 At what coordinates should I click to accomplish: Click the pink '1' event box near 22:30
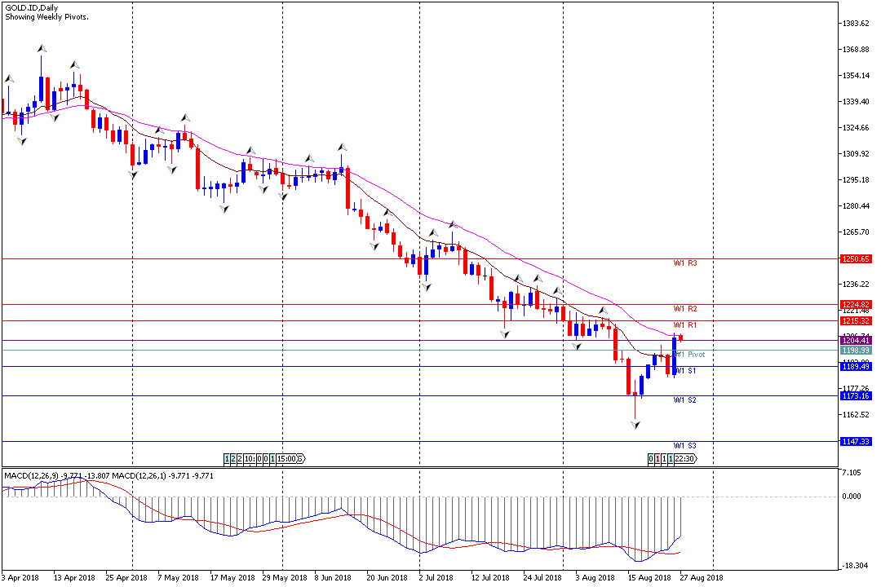point(657,459)
